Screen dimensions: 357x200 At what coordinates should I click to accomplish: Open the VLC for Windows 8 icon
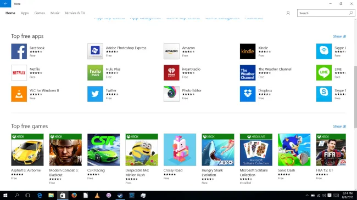(19, 94)
